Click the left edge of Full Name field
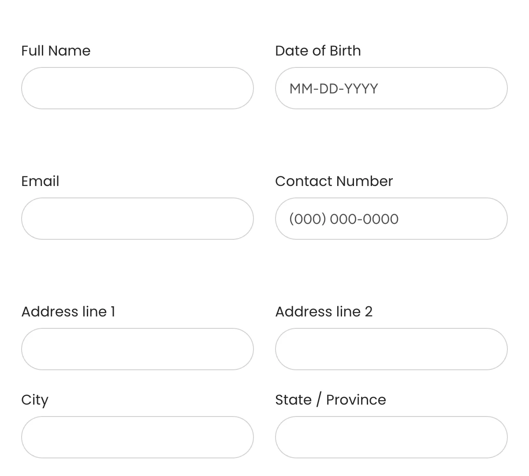 (26, 88)
